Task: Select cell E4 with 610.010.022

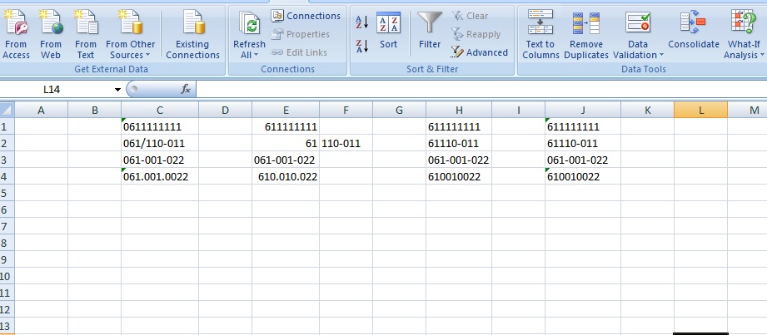Action: click(286, 176)
